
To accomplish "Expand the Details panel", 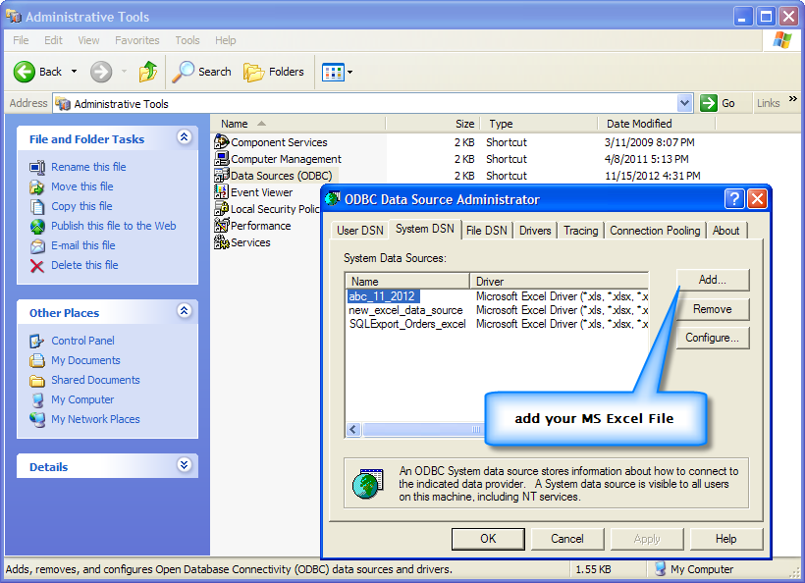I will click(x=184, y=464).
